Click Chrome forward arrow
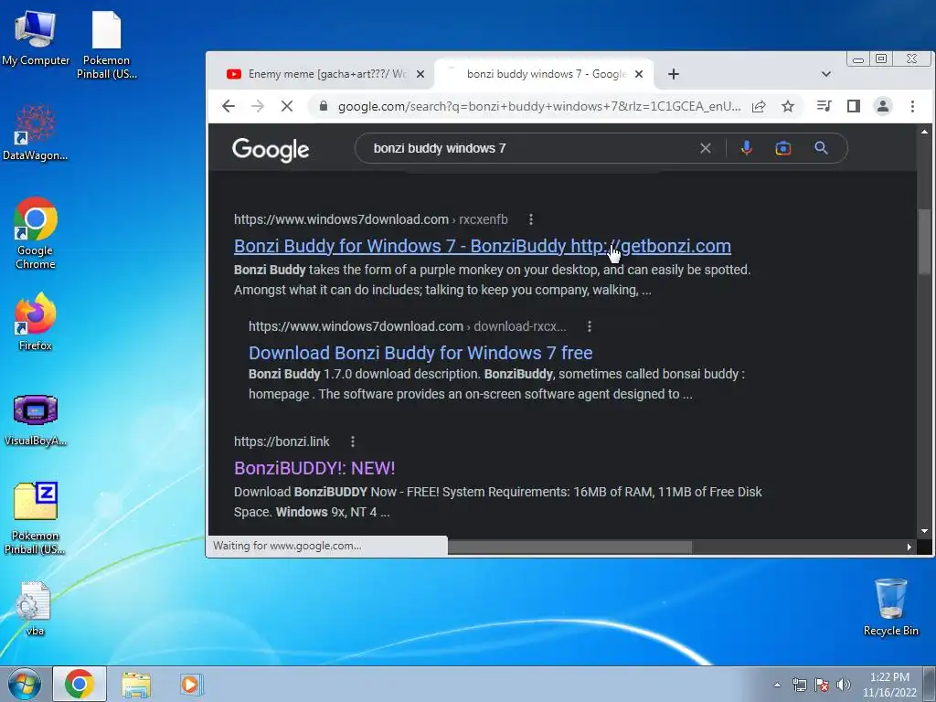Image resolution: width=936 pixels, height=702 pixels. pos(257,106)
